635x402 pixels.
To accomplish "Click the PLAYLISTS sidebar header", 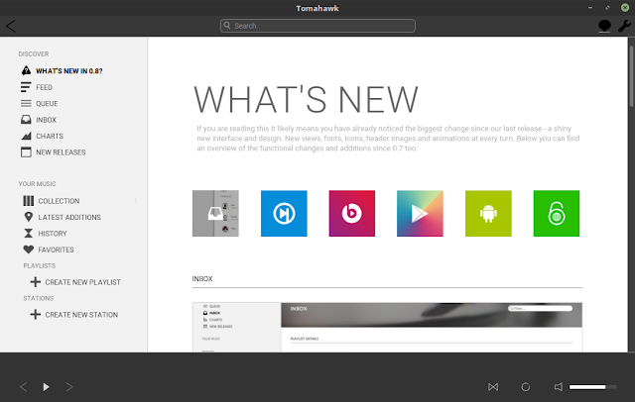I will coord(40,265).
